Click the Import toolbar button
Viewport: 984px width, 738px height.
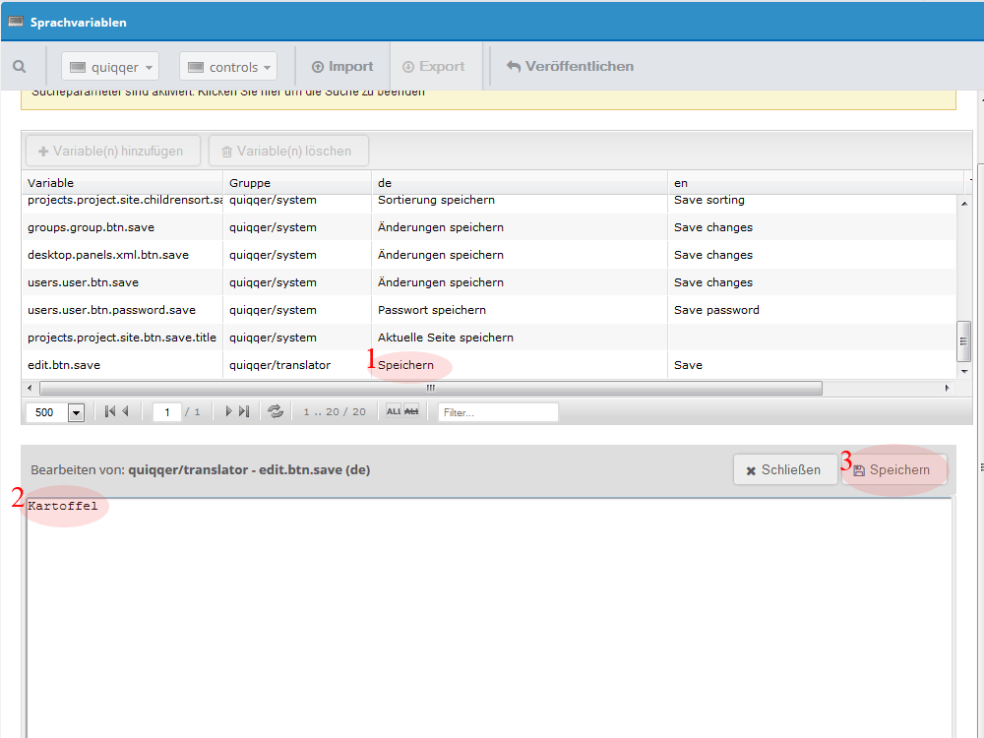tap(342, 67)
